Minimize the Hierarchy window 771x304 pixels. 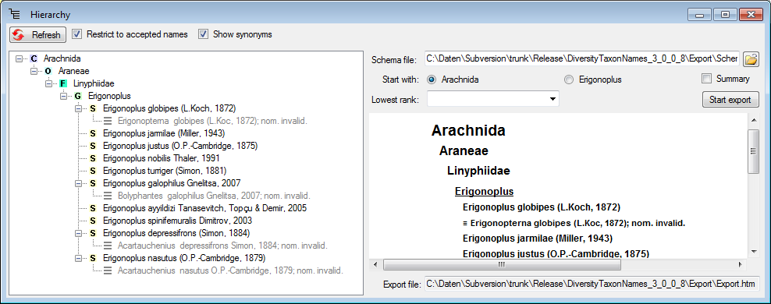[x=699, y=15]
